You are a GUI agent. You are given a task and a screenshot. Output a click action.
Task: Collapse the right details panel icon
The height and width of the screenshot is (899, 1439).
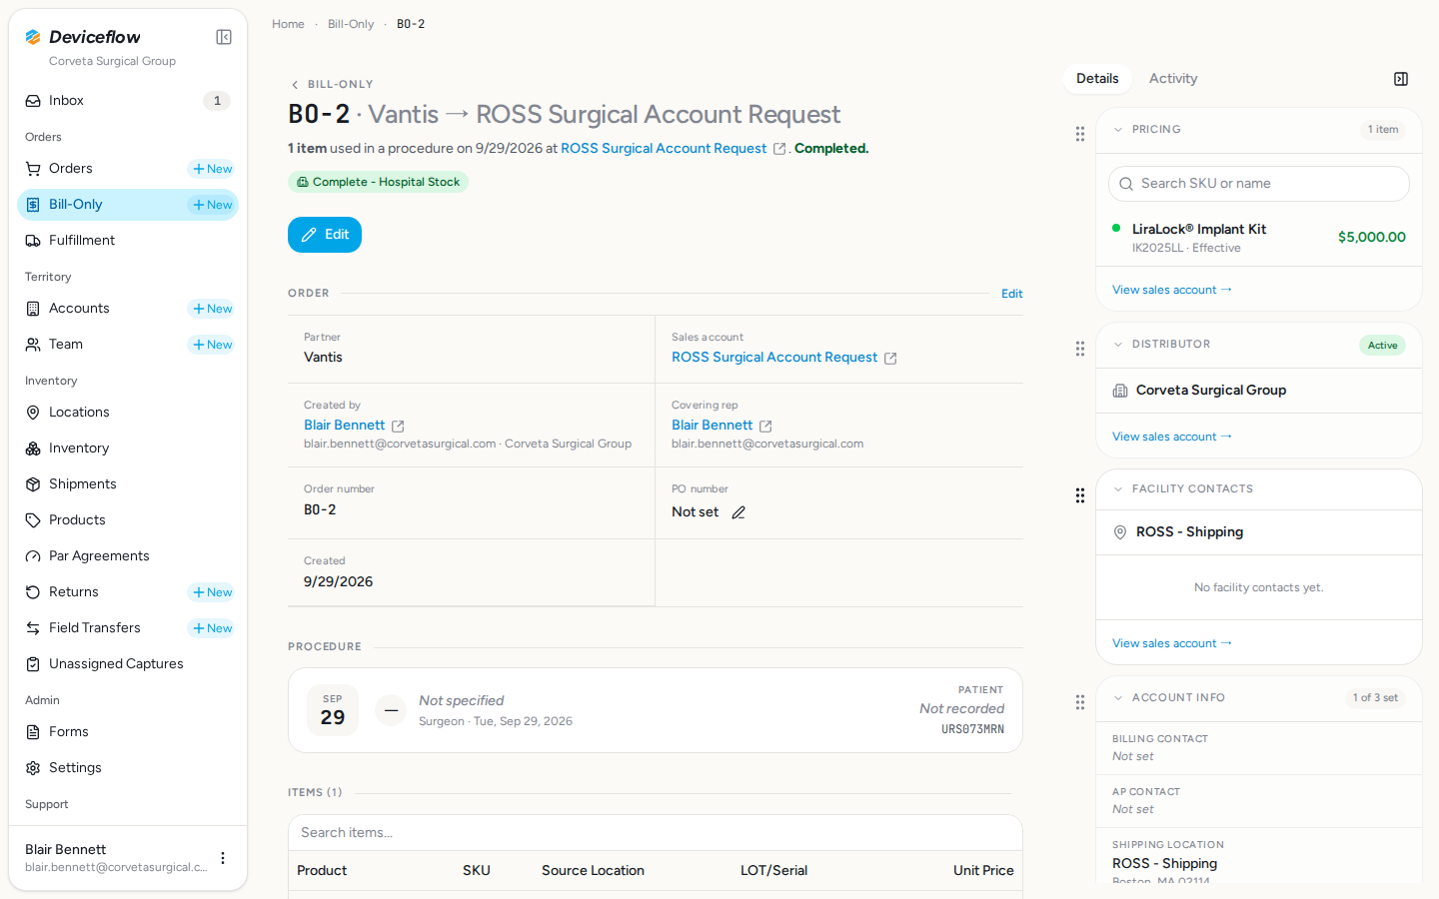[x=1401, y=79]
